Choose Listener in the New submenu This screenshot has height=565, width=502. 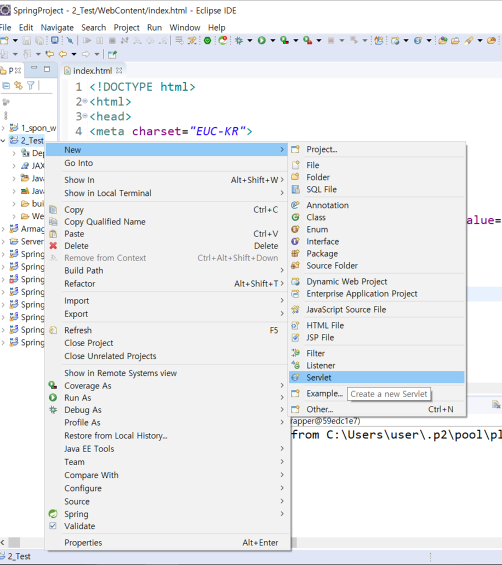(x=376, y=365)
